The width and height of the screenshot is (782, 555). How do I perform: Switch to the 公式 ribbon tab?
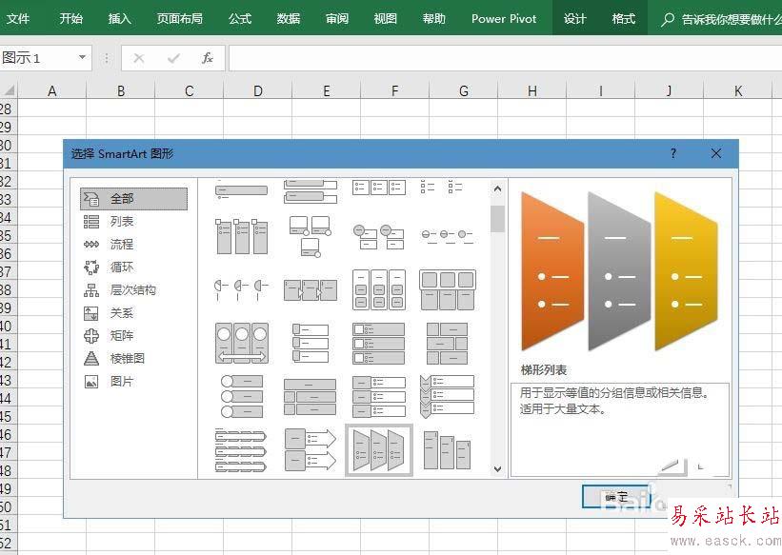(x=240, y=18)
